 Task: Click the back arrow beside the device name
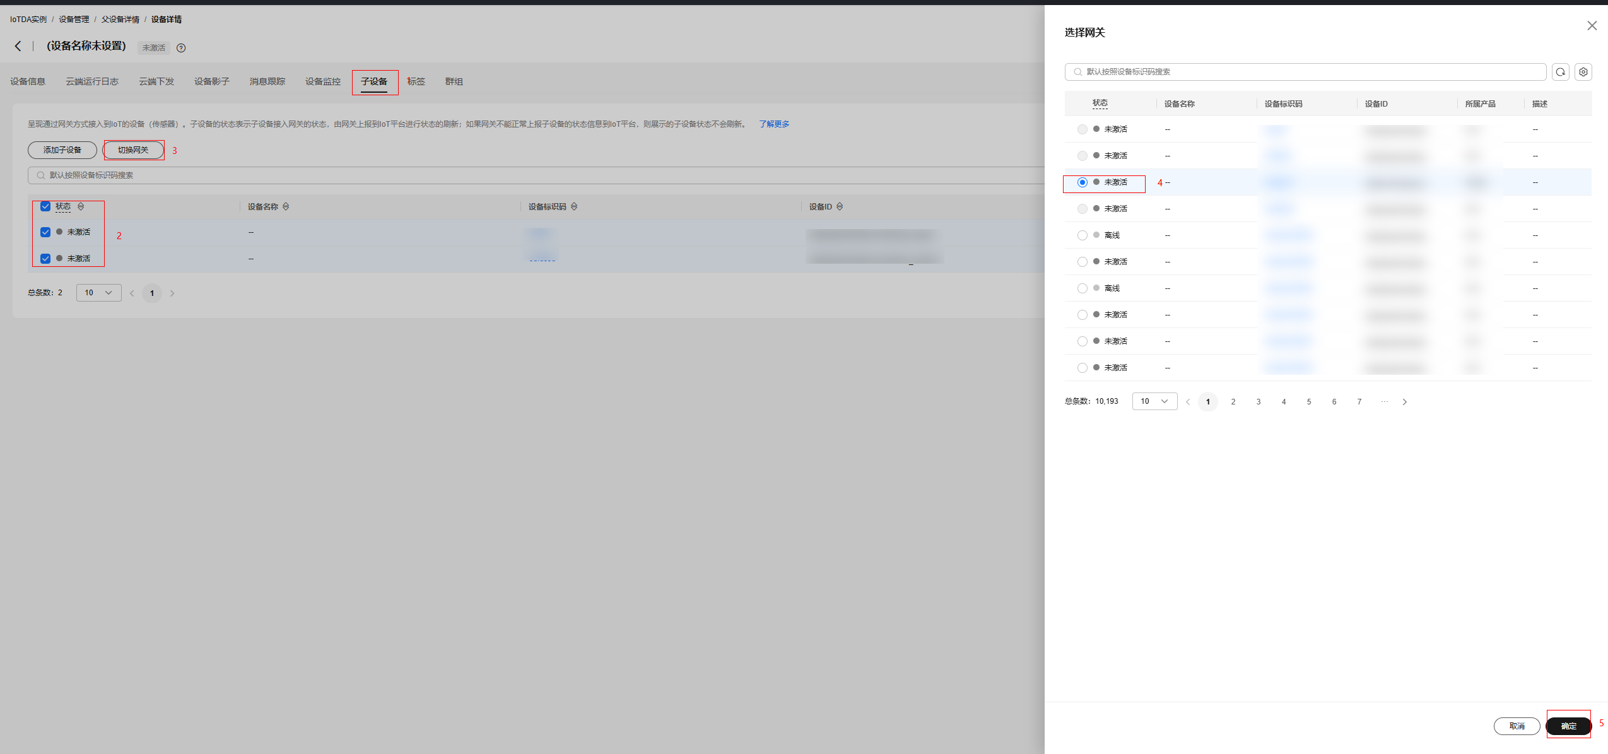(x=18, y=46)
